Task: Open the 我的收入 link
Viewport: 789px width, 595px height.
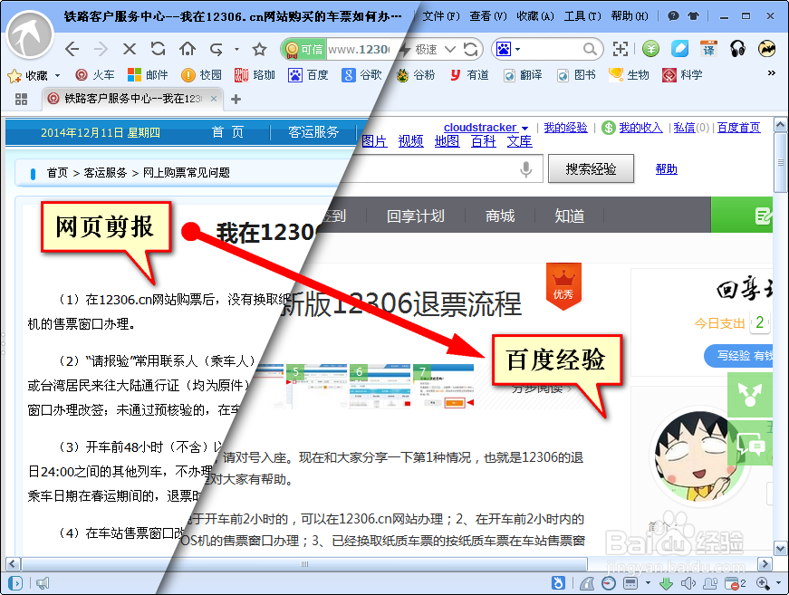Action: (640, 128)
